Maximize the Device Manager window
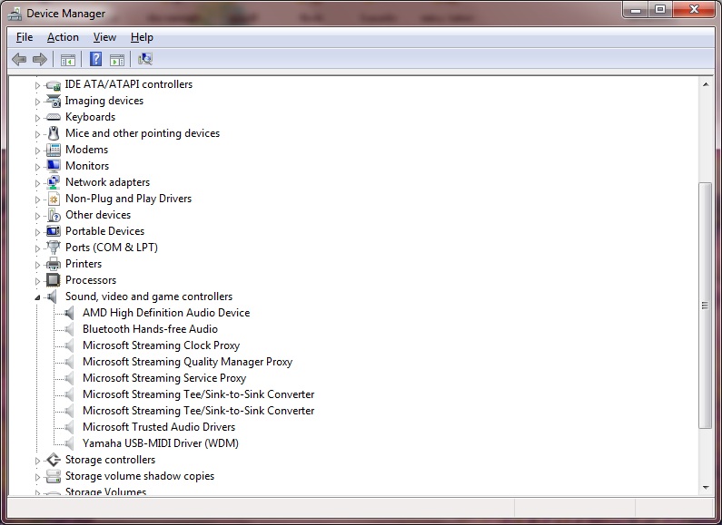The image size is (722, 525). (660, 10)
